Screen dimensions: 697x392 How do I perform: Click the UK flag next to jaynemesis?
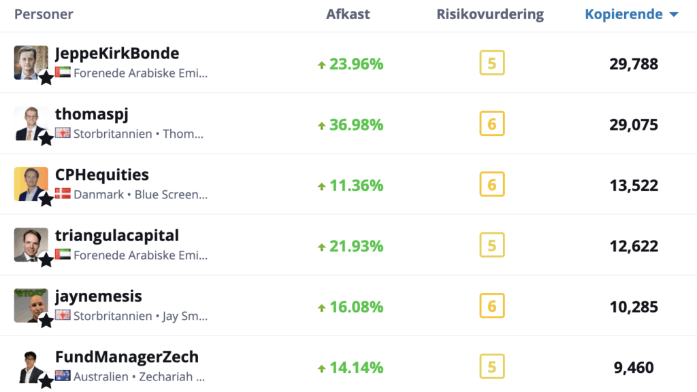(62, 315)
